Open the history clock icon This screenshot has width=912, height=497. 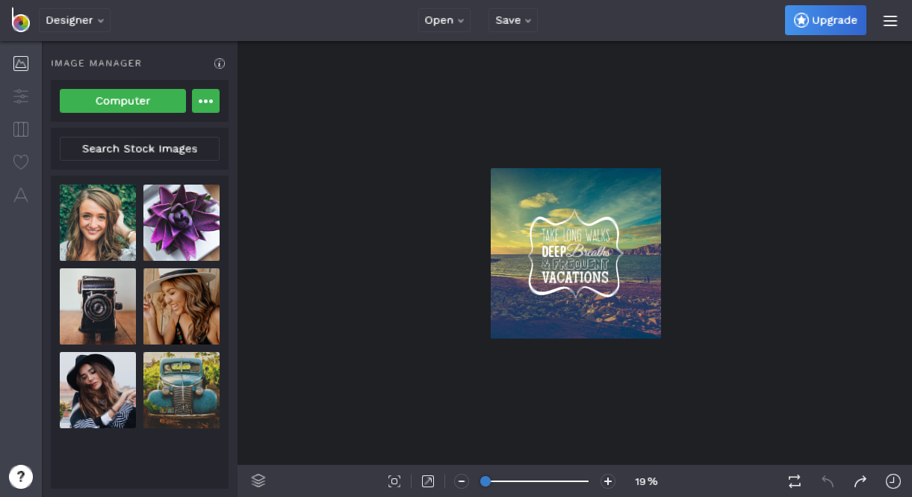point(893,481)
